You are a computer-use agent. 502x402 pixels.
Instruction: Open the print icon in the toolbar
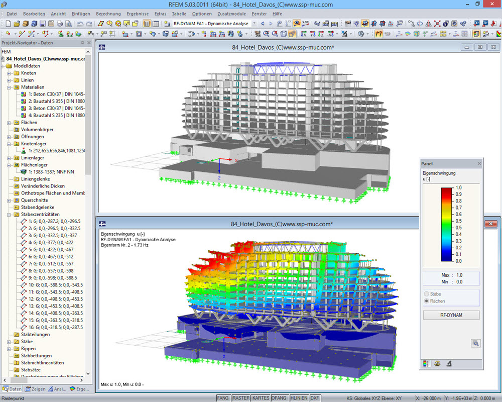[60, 23]
